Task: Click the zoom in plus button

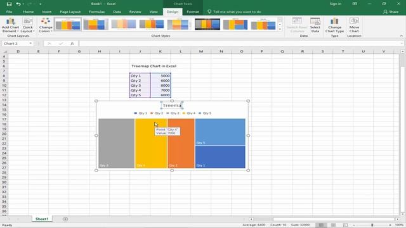Action: 390,225
